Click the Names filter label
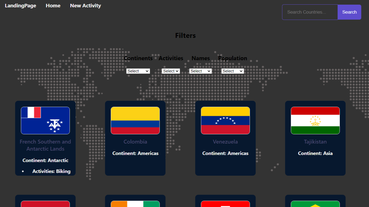Screen dimensions: 369x207 201,58
